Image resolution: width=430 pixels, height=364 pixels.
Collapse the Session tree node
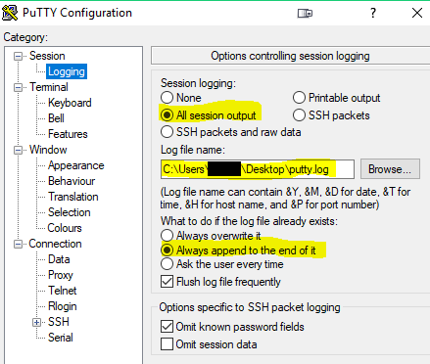click(x=18, y=56)
